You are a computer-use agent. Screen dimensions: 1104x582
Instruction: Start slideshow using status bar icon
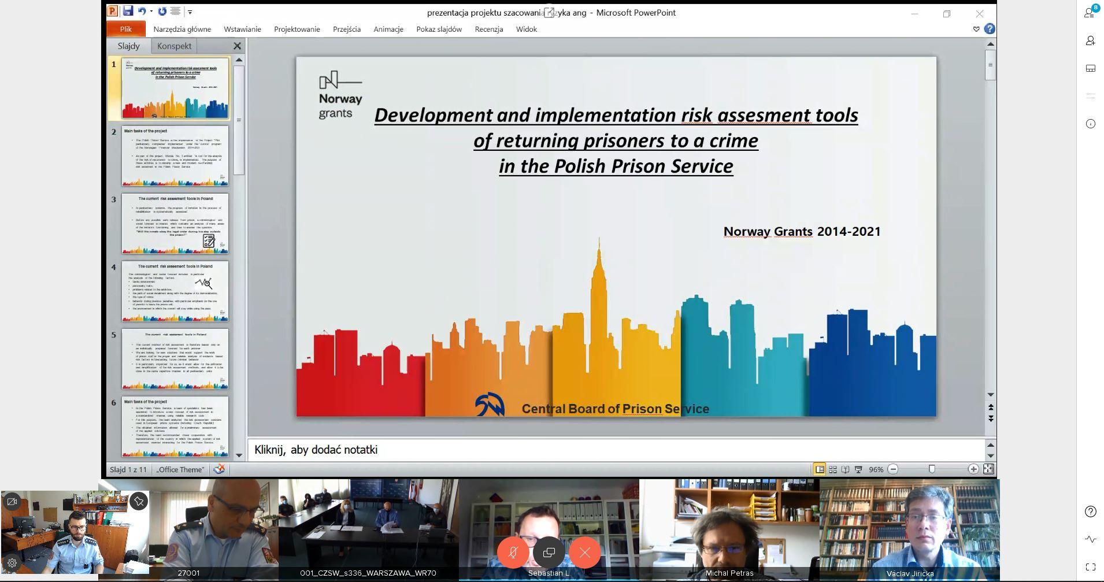click(858, 469)
